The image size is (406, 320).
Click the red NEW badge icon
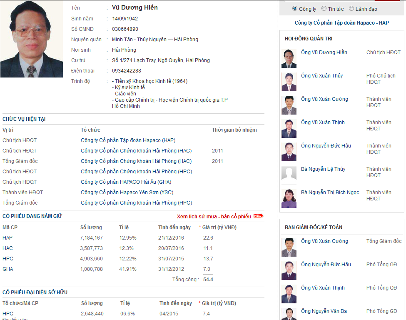pyautogui.click(x=258, y=215)
